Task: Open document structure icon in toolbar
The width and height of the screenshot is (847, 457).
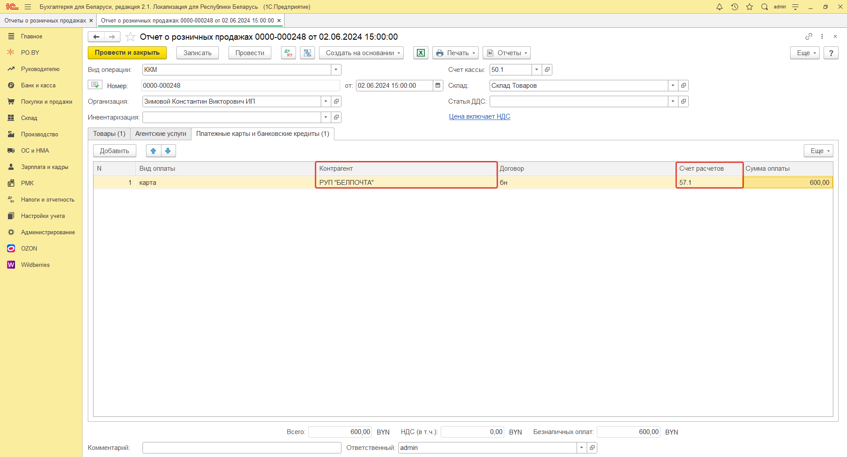Action: (x=307, y=53)
